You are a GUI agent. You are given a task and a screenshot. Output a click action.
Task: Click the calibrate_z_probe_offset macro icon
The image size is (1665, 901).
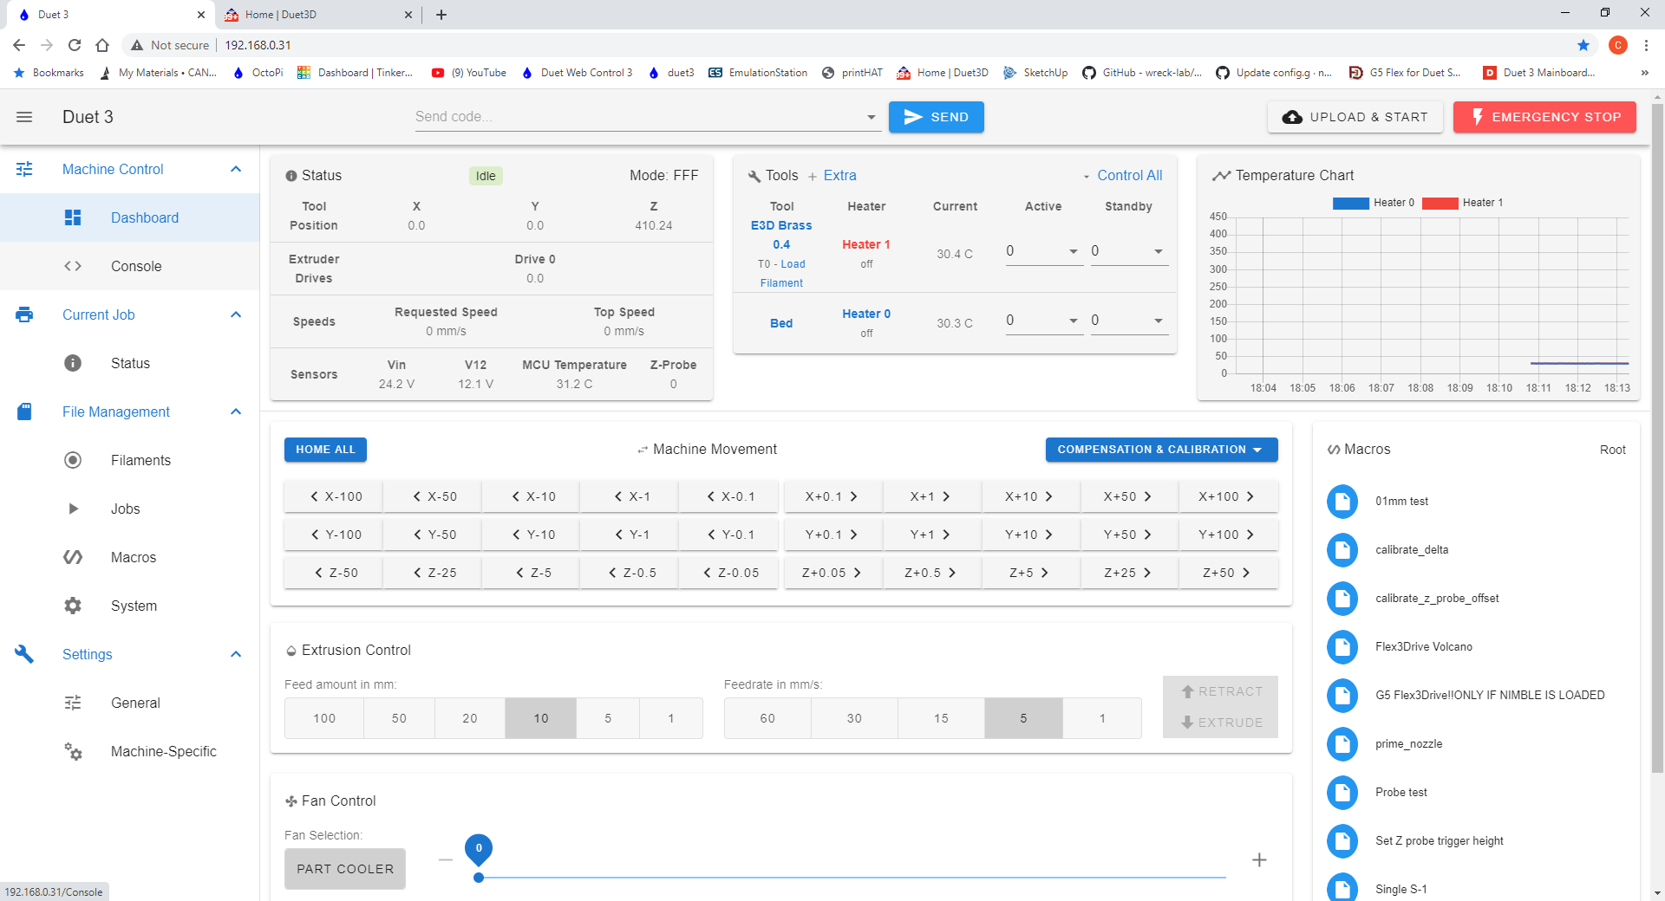[x=1342, y=598]
